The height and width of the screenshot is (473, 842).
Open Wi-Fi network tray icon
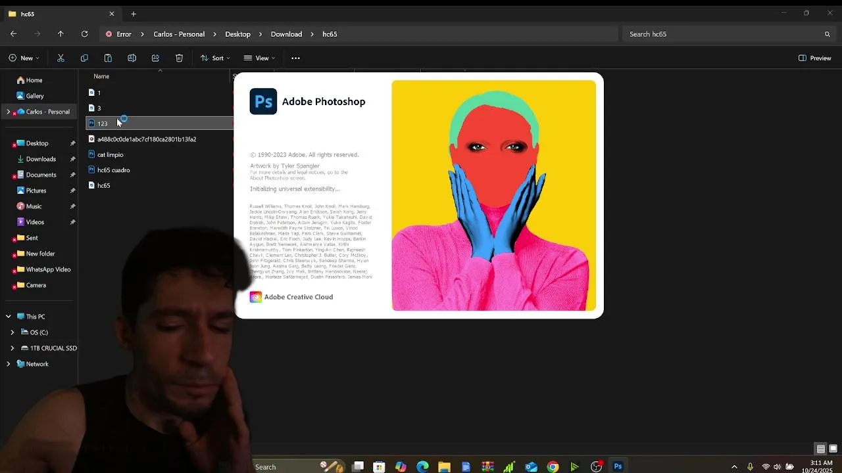(x=766, y=467)
